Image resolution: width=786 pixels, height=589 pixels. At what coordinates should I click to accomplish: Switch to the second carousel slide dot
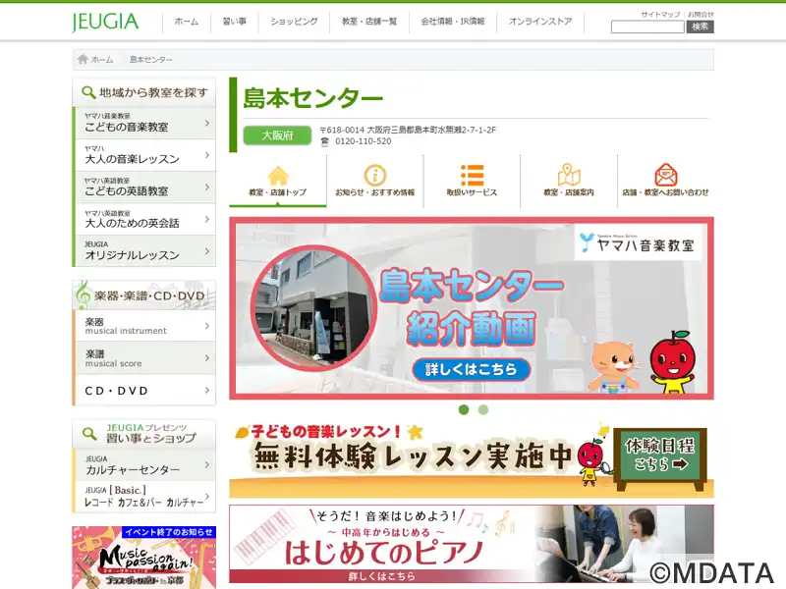pos(483,409)
